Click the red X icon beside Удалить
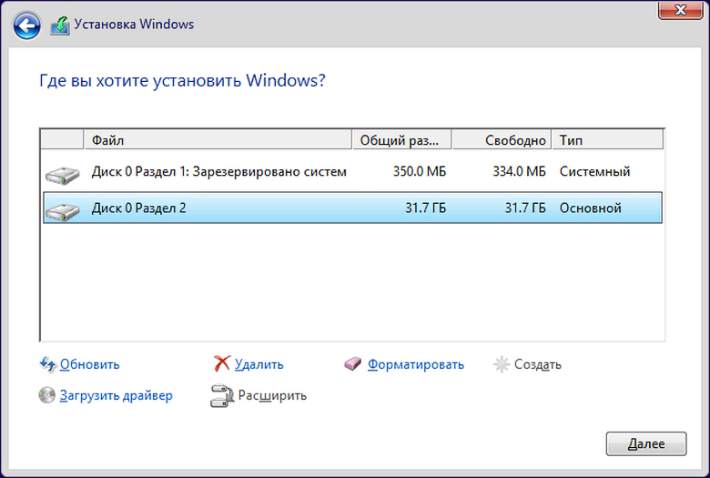 click(x=222, y=363)
